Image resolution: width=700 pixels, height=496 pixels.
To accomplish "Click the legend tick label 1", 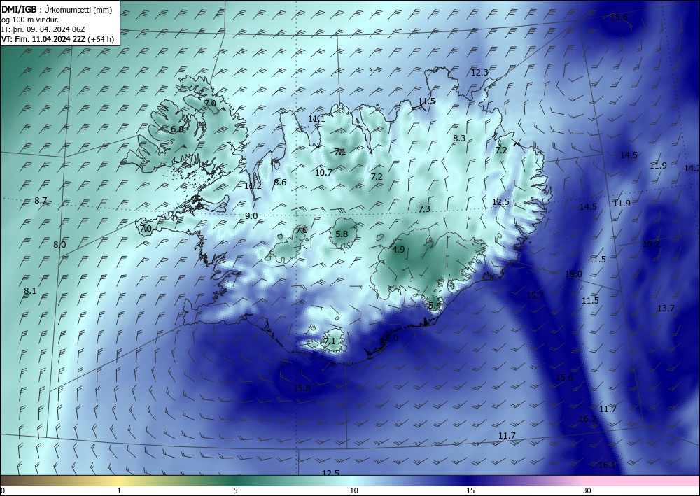I will coord(119,490).
